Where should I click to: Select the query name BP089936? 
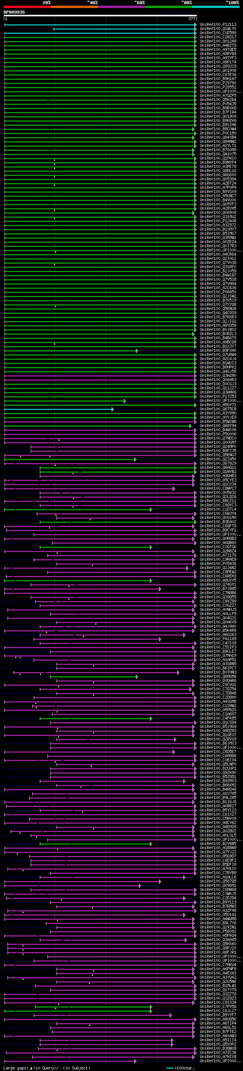pos(14,13)
